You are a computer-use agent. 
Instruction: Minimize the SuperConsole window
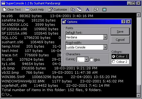pyautogui.click(x=129, y=3)
